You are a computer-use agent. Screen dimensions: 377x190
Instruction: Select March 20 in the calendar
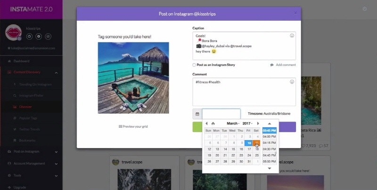(217, 156)
